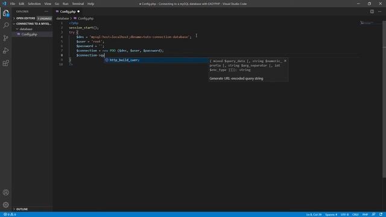Open the Terminal menu
Screen dimensions: 386x217
78,4
